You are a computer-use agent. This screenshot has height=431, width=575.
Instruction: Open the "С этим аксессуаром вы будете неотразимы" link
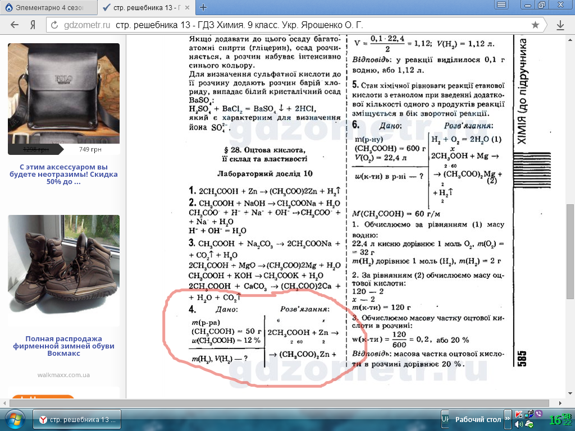(63, 175)
